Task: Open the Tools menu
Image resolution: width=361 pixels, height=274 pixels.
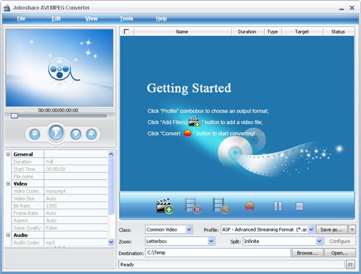Action: [126, 19]
